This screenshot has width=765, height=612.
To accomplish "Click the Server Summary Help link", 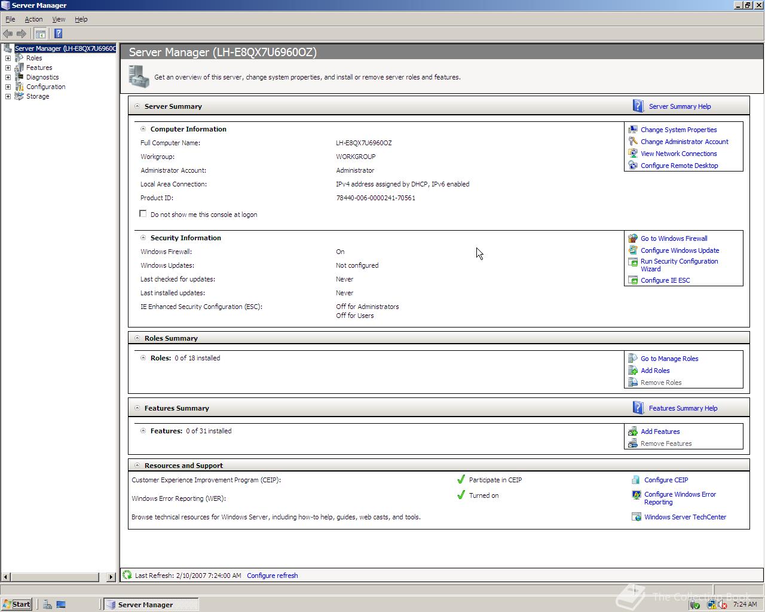I will pyautogui.click(x=680, y=106).
